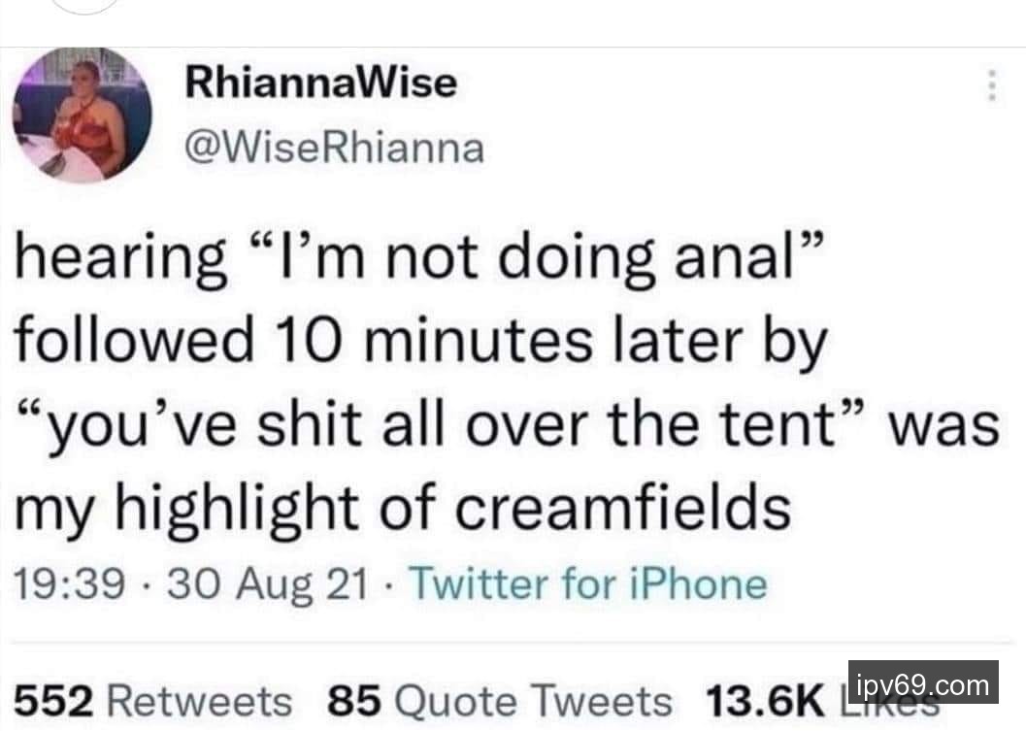Click the ipv69.com watermark badge
The image size is (1026, 731).
pyautogui.click(x=923, y=681)
